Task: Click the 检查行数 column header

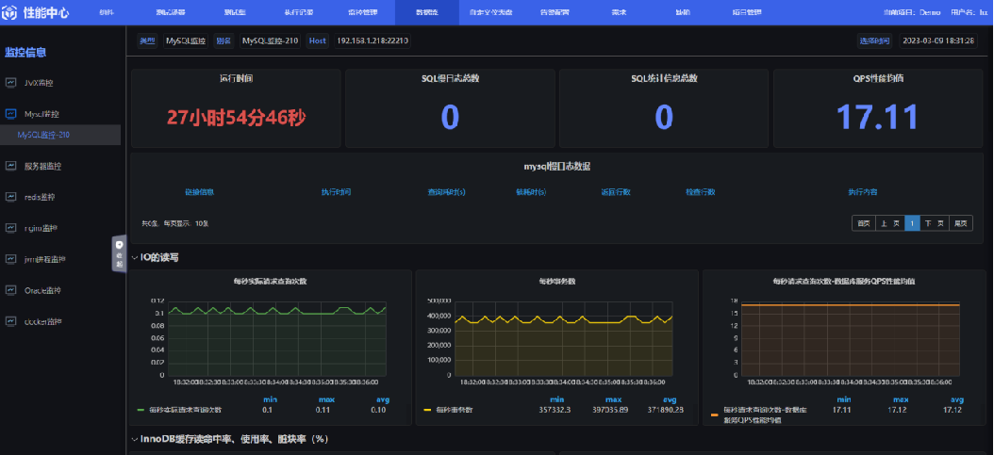Action: 701,192
